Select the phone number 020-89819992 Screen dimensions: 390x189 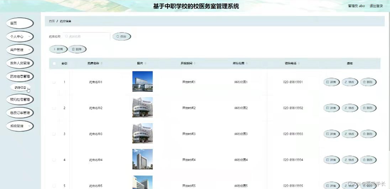[293, 108]
